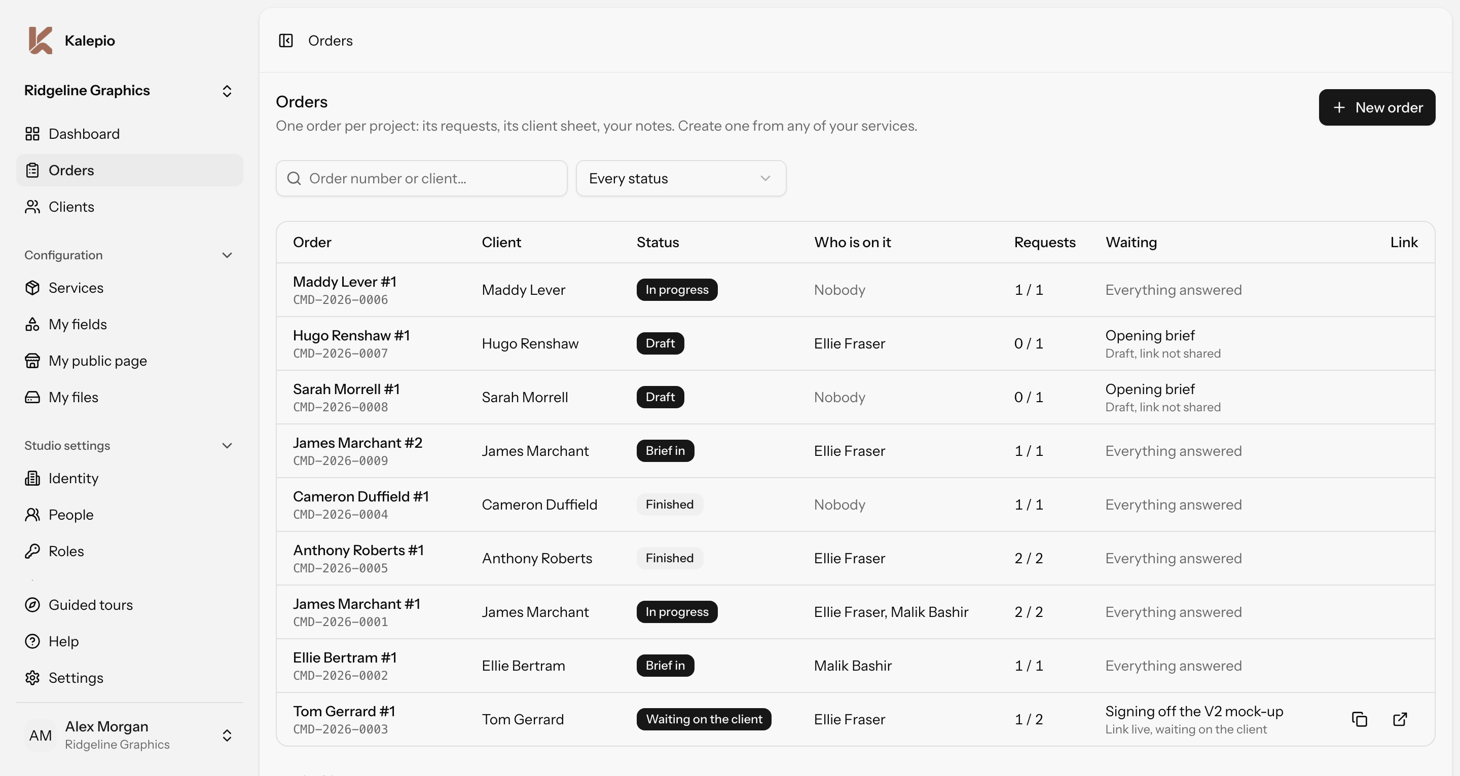This screenshot has width=1460, height=776.
Task: Collapse the sidebar with the panel icon
Action: (x=285, y=41)
